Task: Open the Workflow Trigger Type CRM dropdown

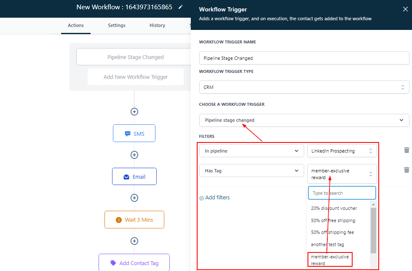Action: coord(304,87)
